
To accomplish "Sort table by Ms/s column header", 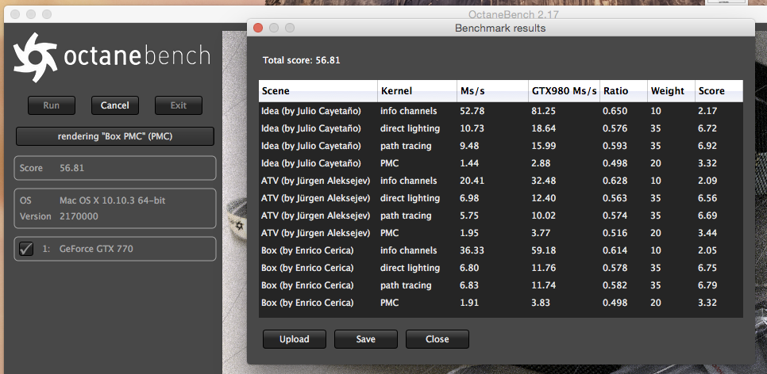I will (492, 91).
